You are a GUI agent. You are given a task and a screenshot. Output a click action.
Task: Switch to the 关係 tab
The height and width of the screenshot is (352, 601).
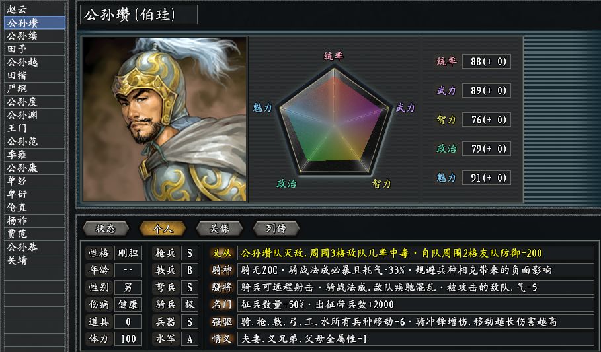[220, 229]
